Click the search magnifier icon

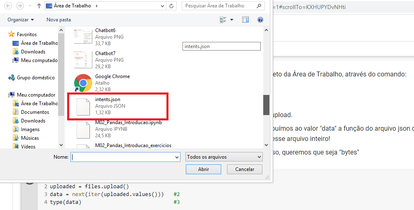click(259, 6)
